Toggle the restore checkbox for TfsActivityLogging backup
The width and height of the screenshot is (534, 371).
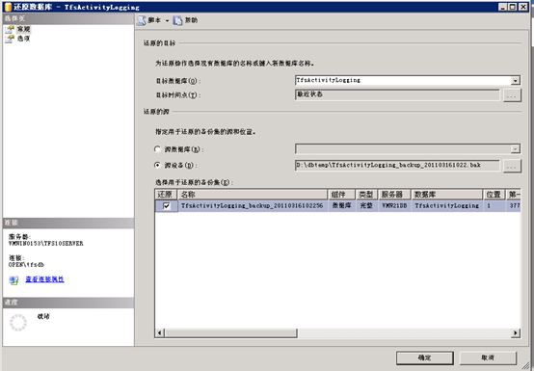[x=167, y=206]
